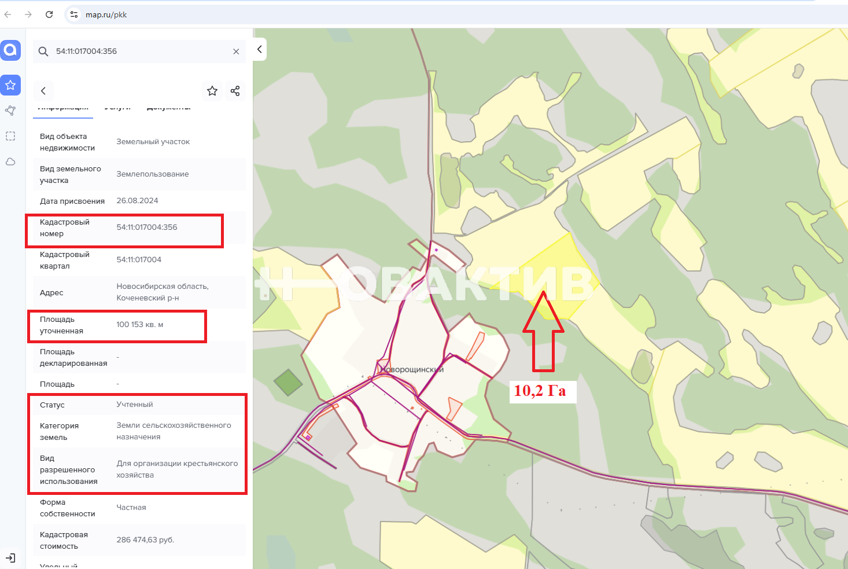Share this parcel using the share icon
This screenshot has width=848, height=569.
(x=235, y=91)
